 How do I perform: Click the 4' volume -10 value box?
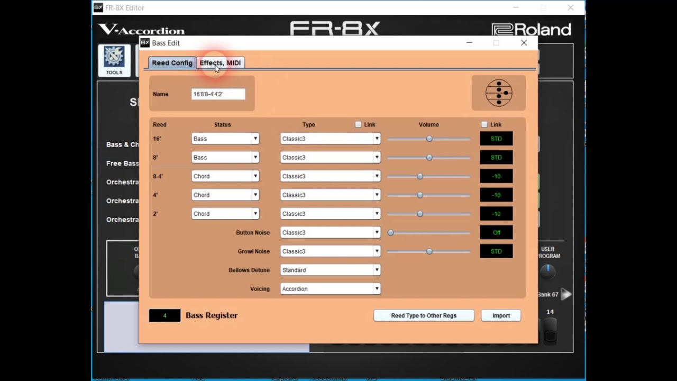(x=496, y=195)
